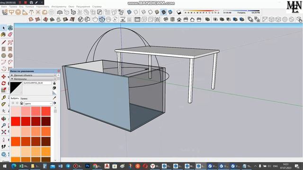303x170 pixels.
Task: Activate the Zoom magnifier tool
Action: (3, 126)
